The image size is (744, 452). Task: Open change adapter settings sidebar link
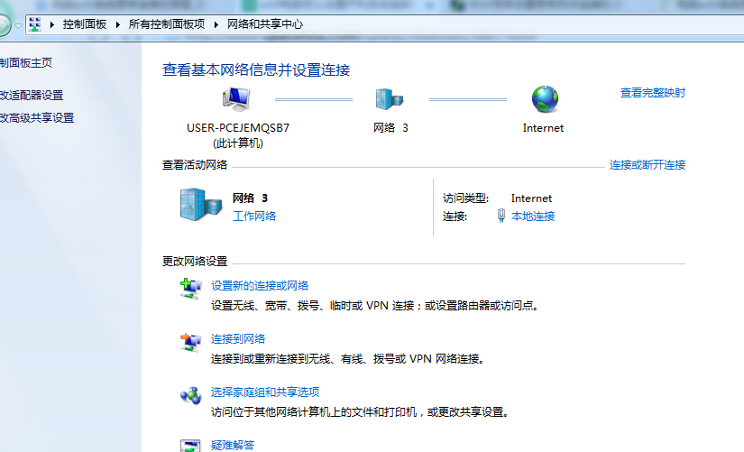(x=32, y=95)
